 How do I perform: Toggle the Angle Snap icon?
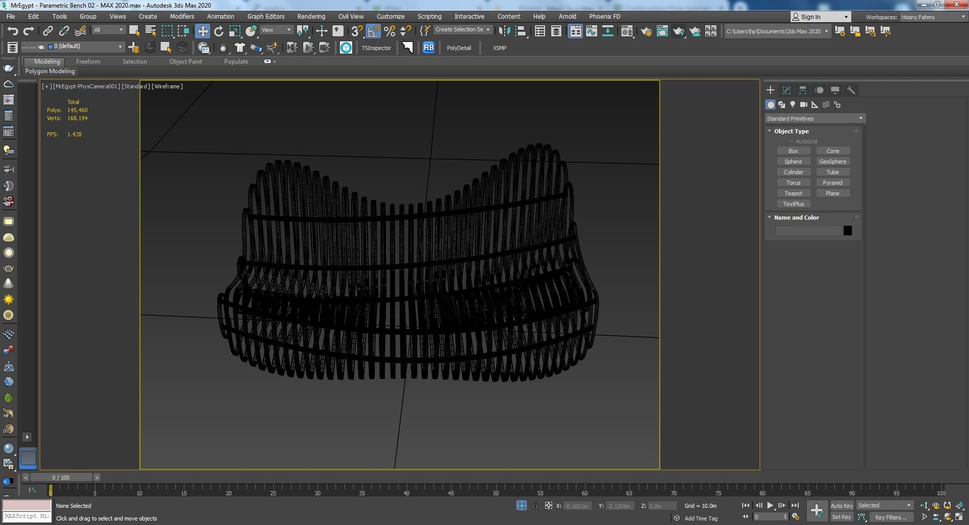373,31
